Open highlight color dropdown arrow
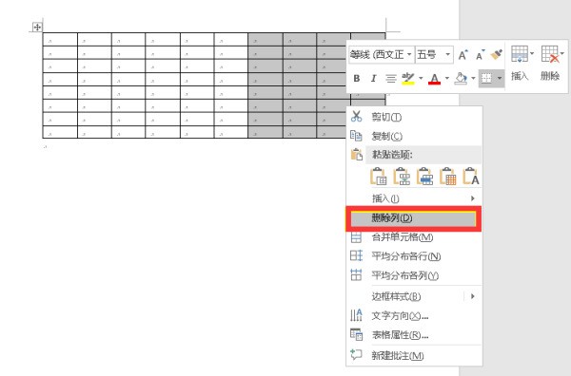 click(x=421, y=78)
